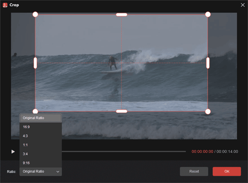
Task: Pick the 4:3 ratio option
Action: 41,136
